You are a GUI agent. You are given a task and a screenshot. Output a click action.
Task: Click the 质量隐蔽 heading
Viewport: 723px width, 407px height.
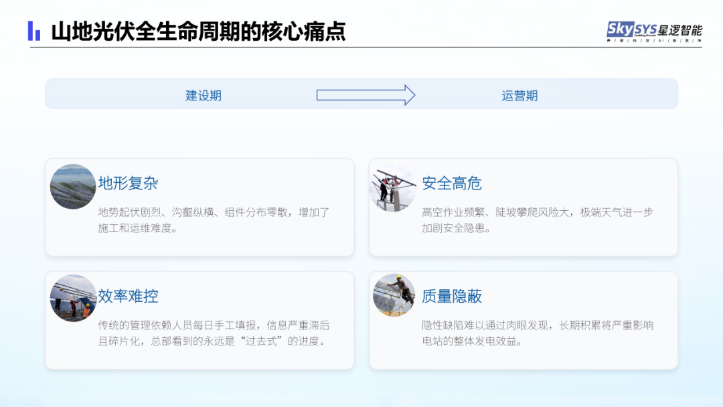(452, 296)
